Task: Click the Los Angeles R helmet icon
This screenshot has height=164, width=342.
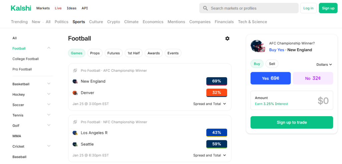Action: [75, 133]
